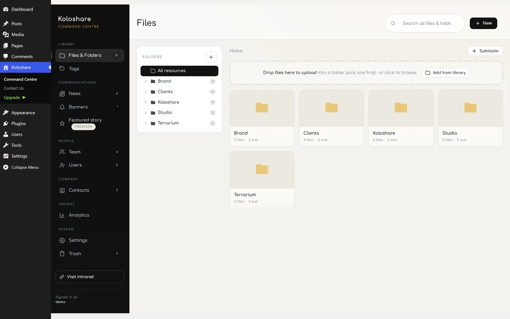The height and width of the screenshot is (319, 510).
Task: Select the Featured story star icon
Action: [x=62, y=124]
